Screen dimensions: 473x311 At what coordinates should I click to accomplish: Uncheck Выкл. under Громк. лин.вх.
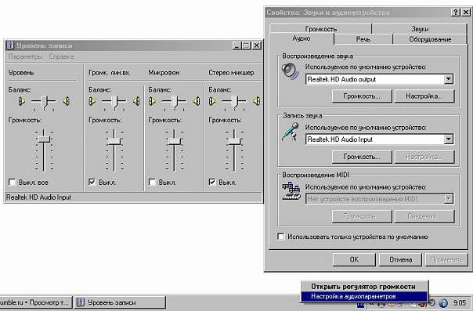click(92, 183)
